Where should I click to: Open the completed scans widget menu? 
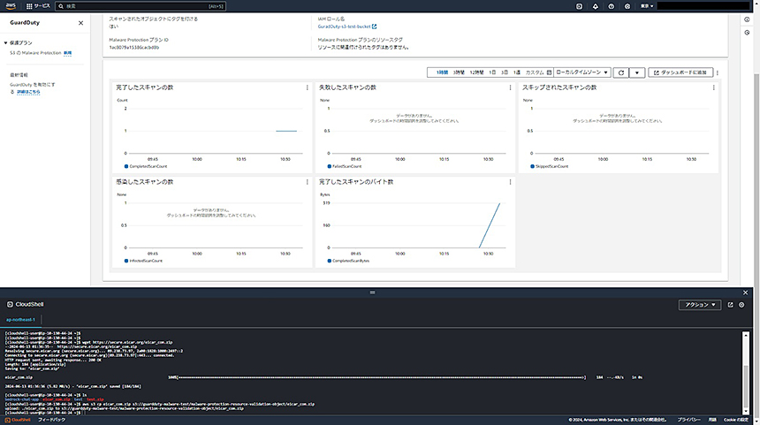pos(308,87)
